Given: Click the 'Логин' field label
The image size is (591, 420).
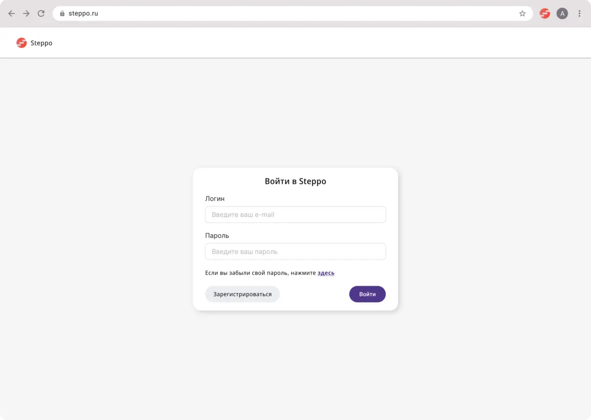Looking at the screenshot, I should point(215,199).
